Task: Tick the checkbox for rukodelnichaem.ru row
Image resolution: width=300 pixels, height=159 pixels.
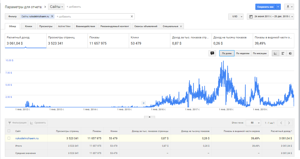Action: 9,138
